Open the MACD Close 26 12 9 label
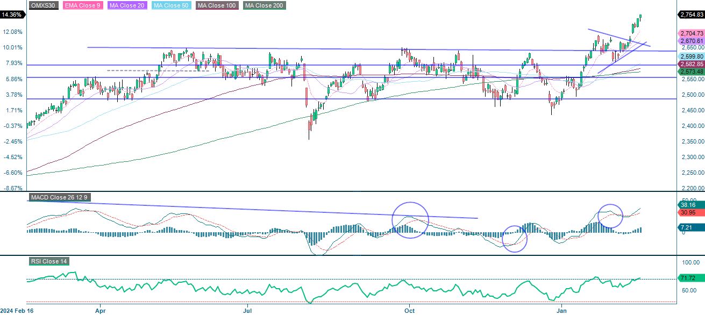The height and width of the screenshot is (315, 705). point(60,197)
